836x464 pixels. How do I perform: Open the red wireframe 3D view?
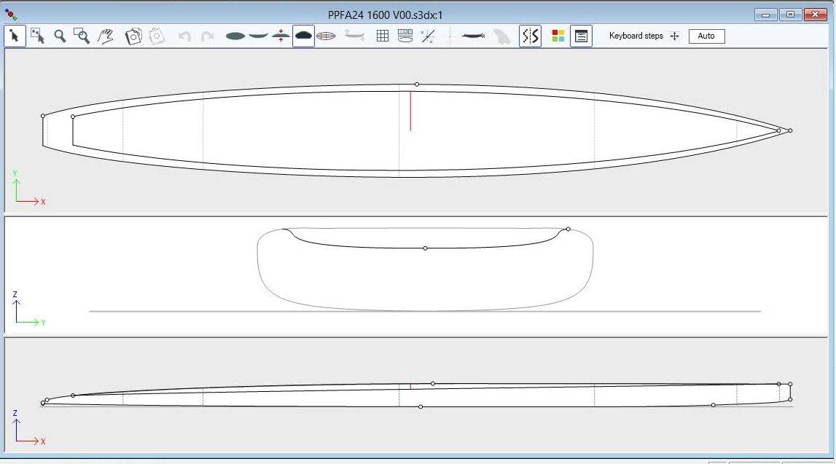coord(326,36)
